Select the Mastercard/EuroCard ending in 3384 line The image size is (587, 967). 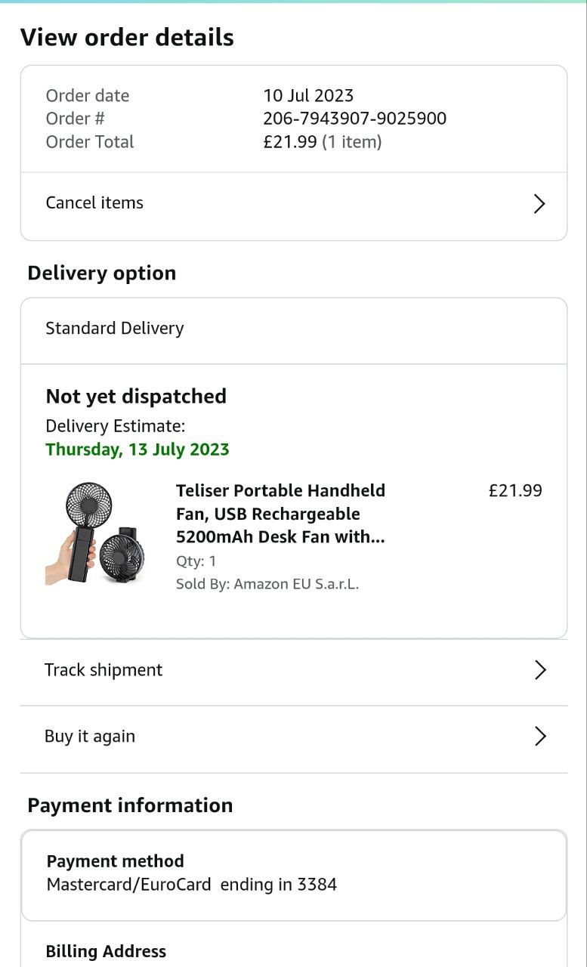pyautogui.click(x=192, y=885)
